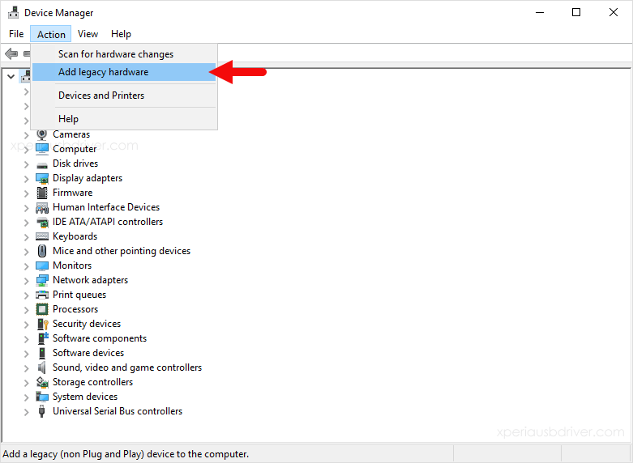633x463 pixels.
Task: Select the Software devices label
Action: tap(88, 353)
